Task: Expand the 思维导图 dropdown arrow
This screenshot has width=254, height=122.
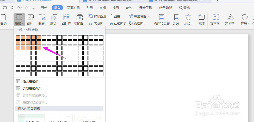Action: coord(148,16)
